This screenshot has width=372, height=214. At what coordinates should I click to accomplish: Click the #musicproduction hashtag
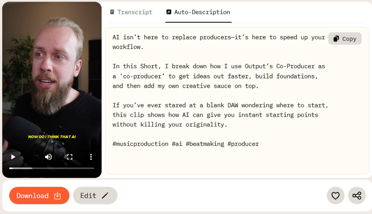tap(140, 144)
